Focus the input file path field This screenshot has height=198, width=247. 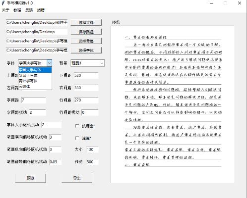pyautogui.click(x=37, y=22)
